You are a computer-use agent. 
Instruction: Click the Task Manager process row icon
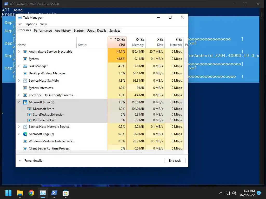tap(25, 66)
